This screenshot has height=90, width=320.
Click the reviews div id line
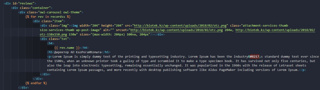(20, 3)
